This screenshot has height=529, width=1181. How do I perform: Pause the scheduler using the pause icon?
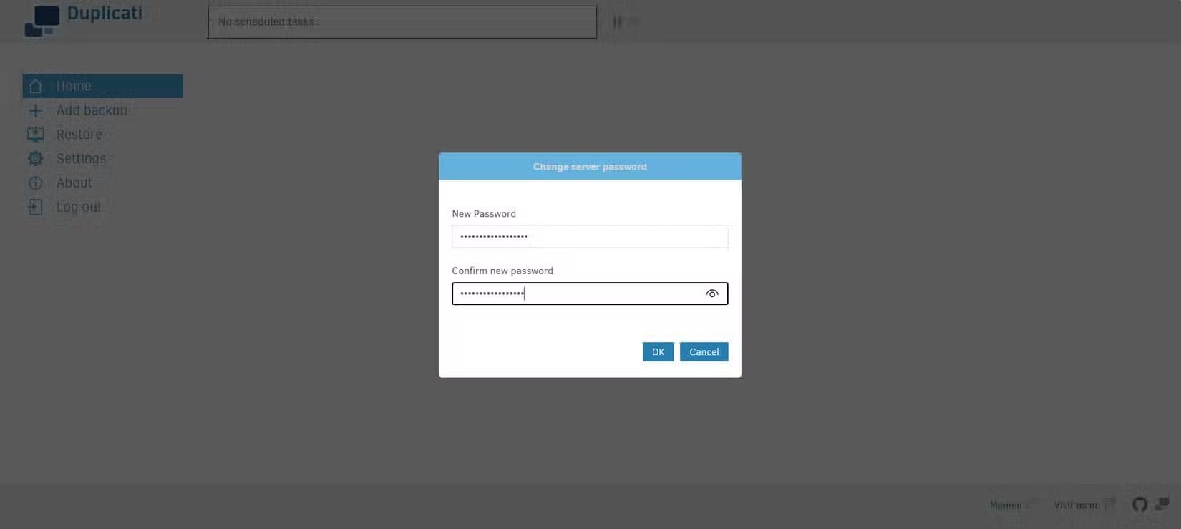click(x=617, y=22)
